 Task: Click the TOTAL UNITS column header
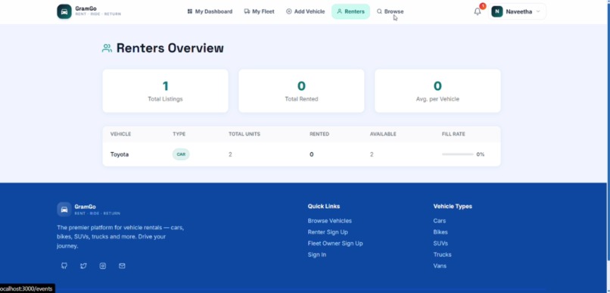click(244, 134)
